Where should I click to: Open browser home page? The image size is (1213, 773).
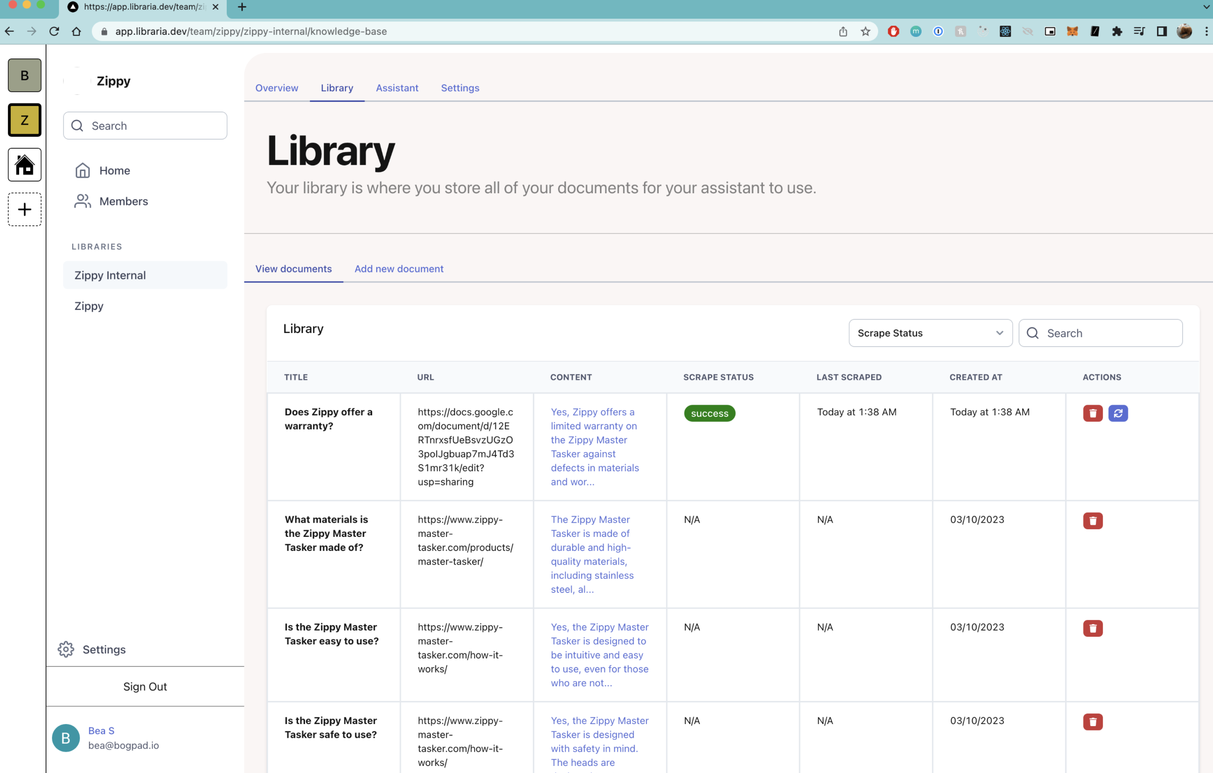click(x=76, y=31)
